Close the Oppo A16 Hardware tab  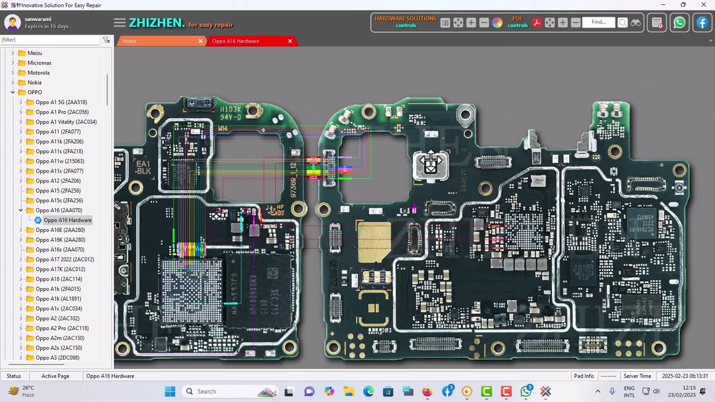[290, 41]
